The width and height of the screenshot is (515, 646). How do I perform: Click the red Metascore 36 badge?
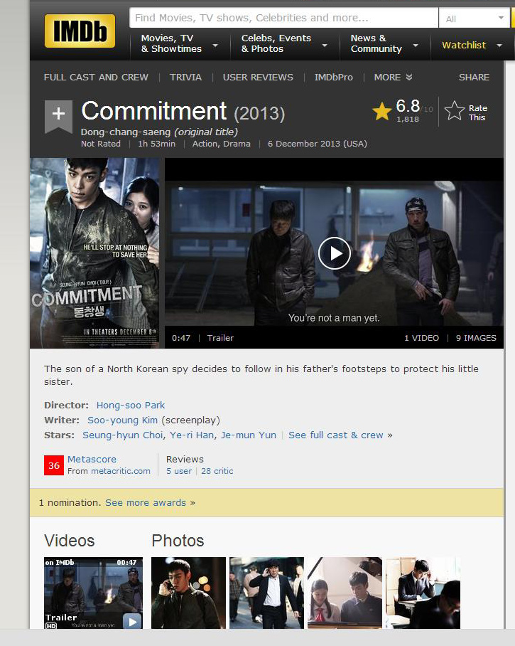point(54,465)
